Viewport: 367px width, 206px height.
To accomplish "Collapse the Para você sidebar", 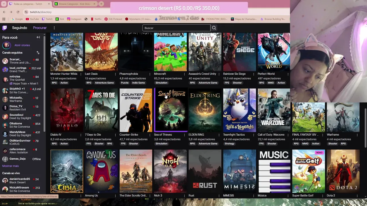I will 38,37.
